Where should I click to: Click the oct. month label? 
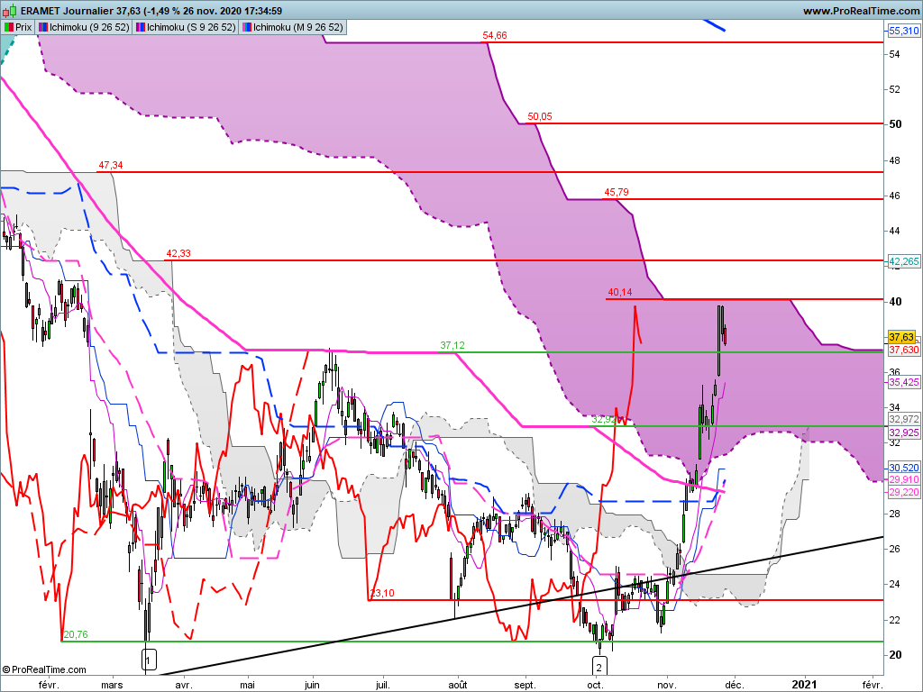(595, 685)
